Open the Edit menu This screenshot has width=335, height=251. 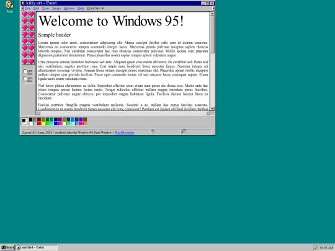click(x=36, y=8)
